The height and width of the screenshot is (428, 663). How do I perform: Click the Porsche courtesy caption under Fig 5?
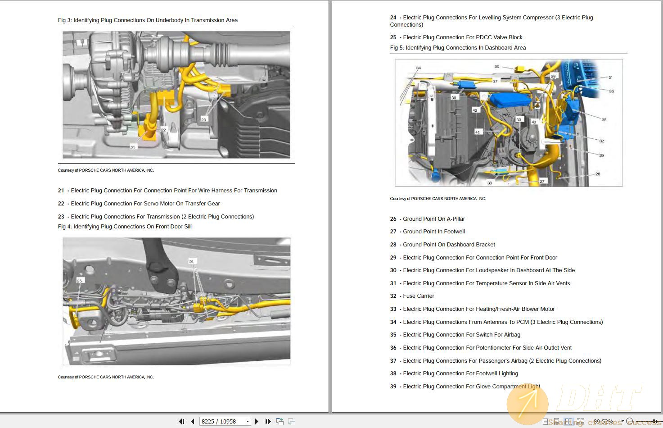point(438,199)
